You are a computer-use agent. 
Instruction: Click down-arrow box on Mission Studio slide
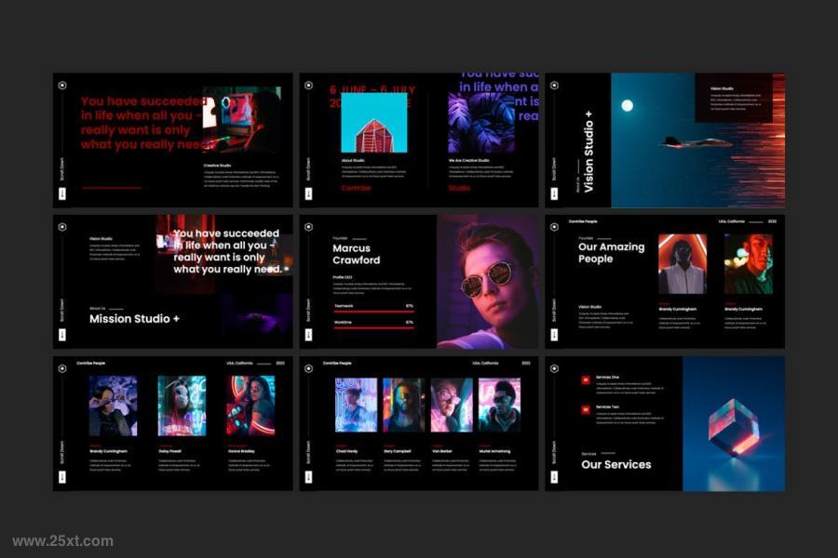click(x=62, y=335)
